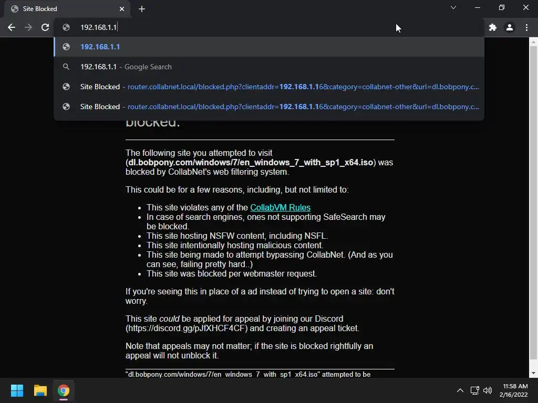Open File Explorer from the taskbar
Screen dimensions: 538x403
pos(40,390)
